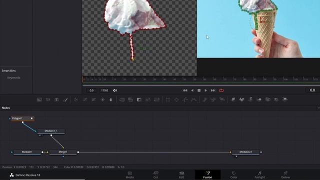Viewport: 320px width, 180px height.
Task: Stop playback
Action: [x=199, y=90]
